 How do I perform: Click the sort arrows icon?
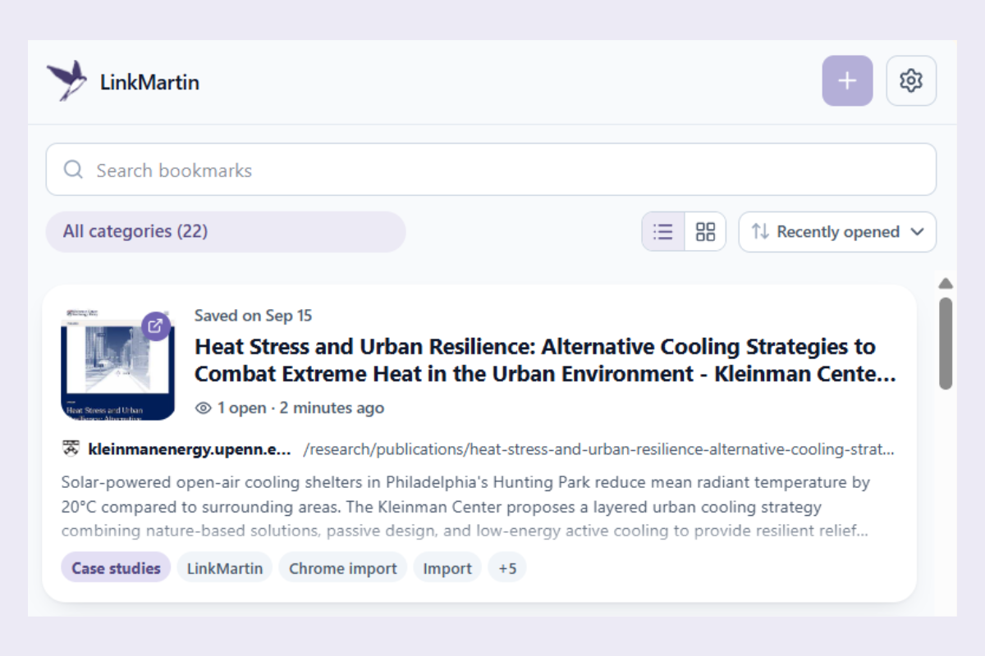(760, 232)
